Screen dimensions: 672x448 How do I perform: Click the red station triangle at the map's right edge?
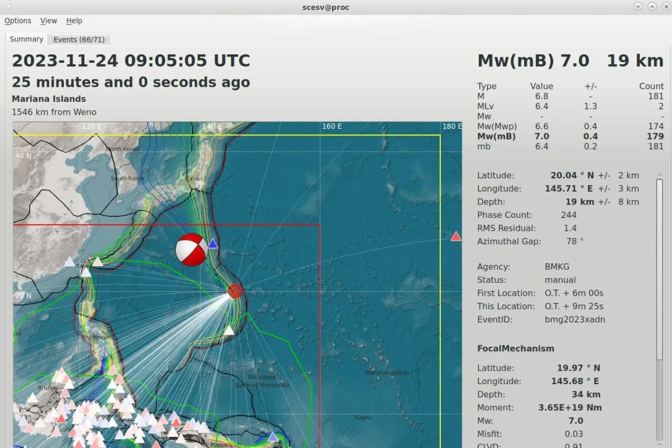456,236
